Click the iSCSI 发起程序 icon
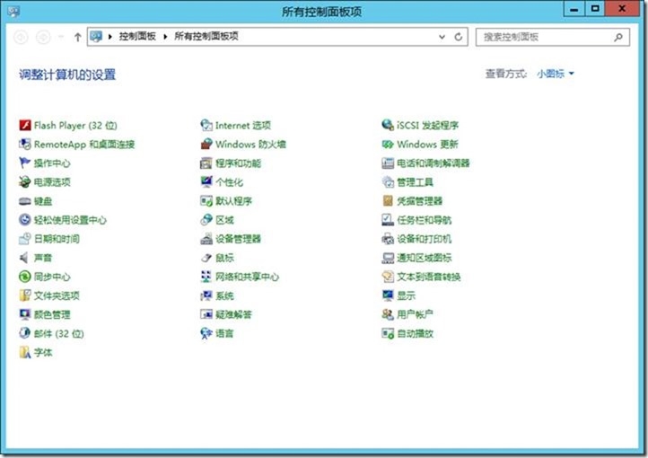The height and width of the screenshot is (458, 648). [388, 125]
